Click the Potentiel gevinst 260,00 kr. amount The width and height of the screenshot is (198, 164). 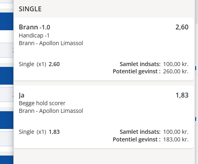(176, 71)
